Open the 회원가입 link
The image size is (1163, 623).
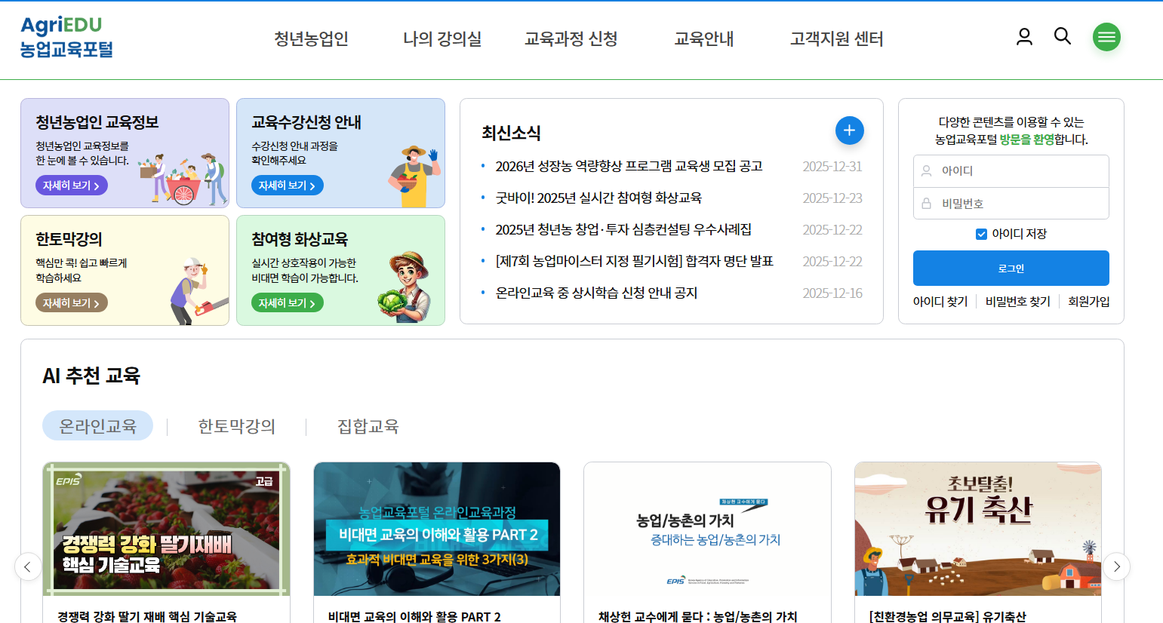click(1089, 300)
